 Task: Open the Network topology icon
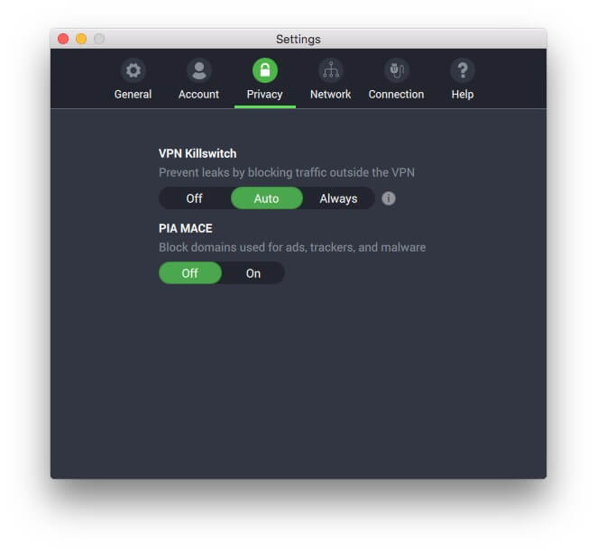pyautogui.click(x=330, y=70)
